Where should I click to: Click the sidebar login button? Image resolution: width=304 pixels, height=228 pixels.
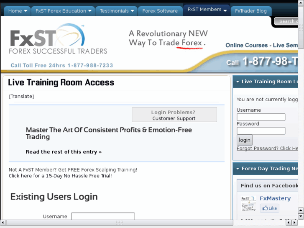click(x=245, y=140)
